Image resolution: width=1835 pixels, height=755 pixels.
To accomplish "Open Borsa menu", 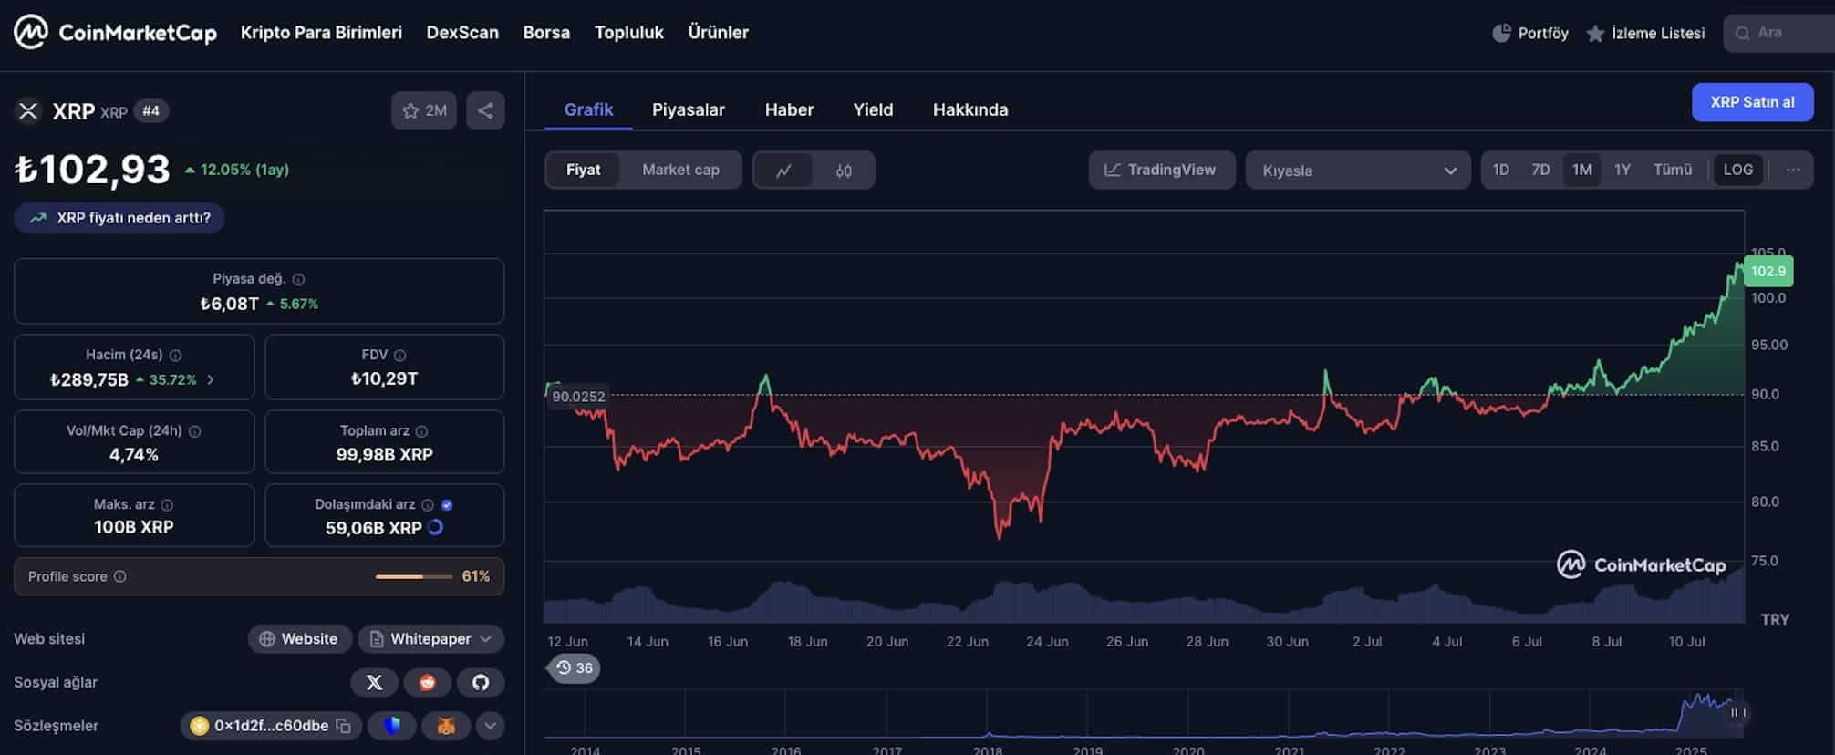I will click(x=546, y=33).
